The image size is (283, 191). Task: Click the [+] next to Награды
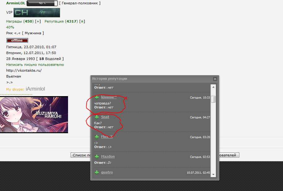tap(38, 21)
